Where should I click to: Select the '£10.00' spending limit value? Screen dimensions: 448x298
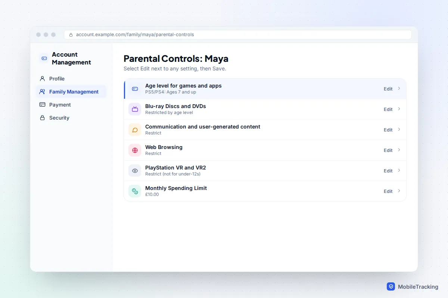click(x=152, y=194)
